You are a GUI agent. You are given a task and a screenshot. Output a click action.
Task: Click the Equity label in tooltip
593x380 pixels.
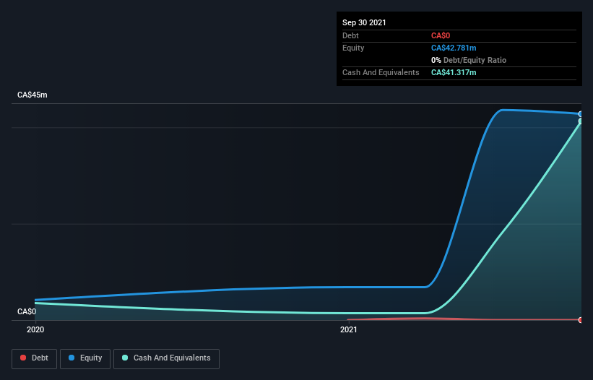point(353,48)
